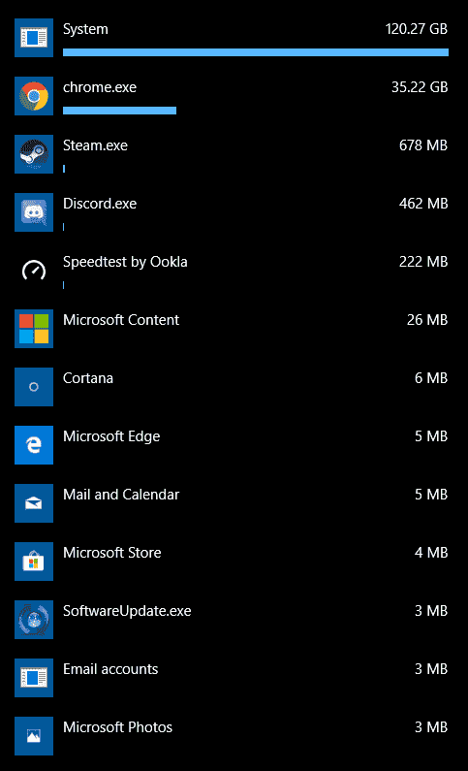Select the Steam.exe usage bar

coord(64,169)
